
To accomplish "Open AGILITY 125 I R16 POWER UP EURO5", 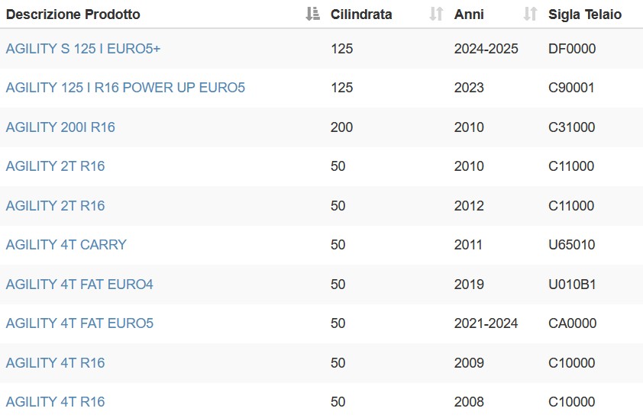I will [x=125, y=88].
